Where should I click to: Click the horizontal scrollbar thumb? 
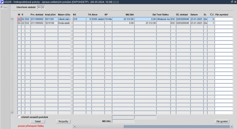click(x=100, y=127)
